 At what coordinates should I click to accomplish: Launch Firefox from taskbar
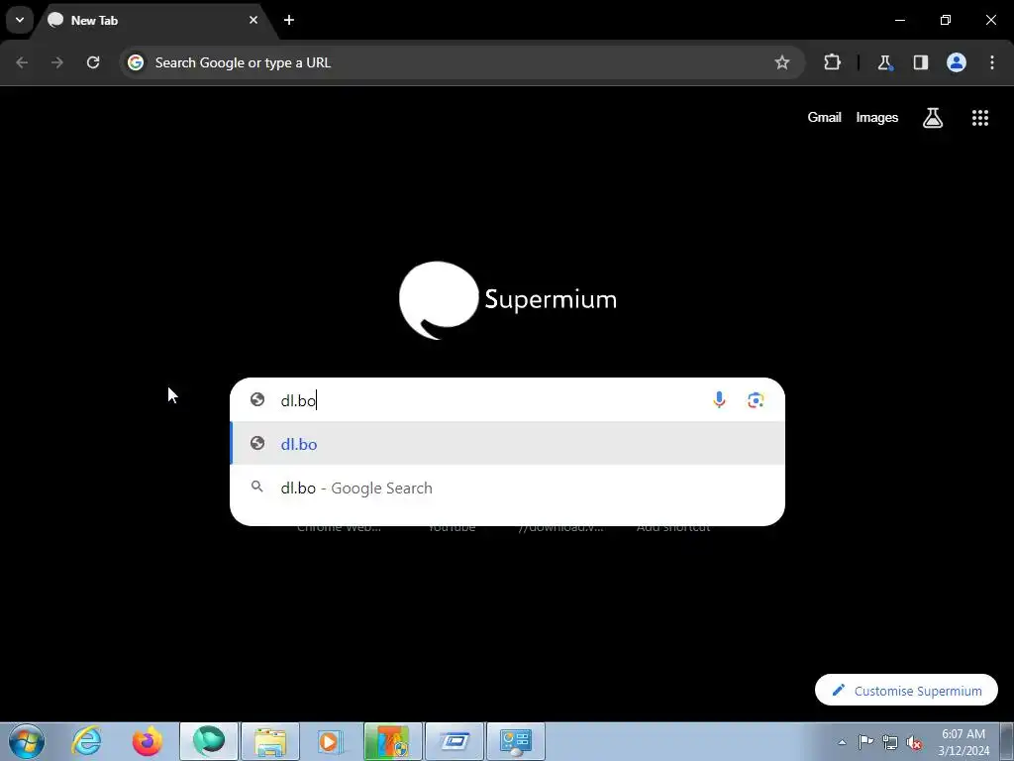148,741
